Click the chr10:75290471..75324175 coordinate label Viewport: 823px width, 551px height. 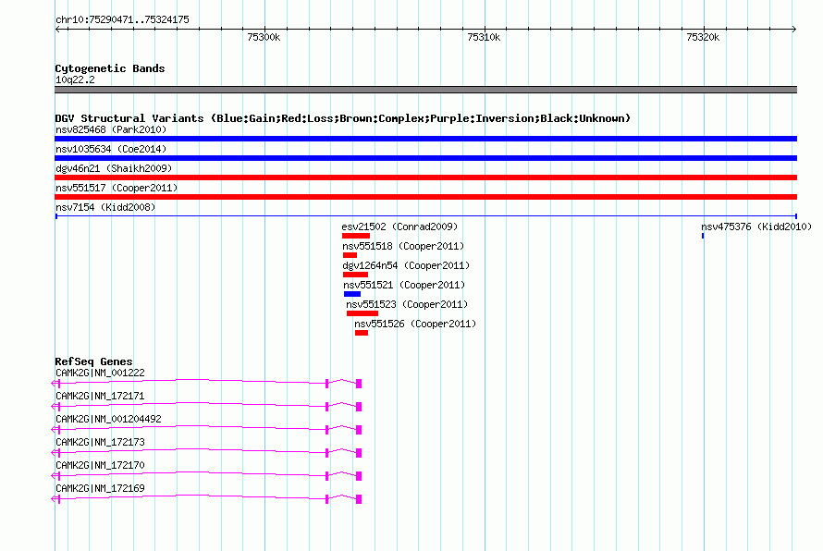122,20
